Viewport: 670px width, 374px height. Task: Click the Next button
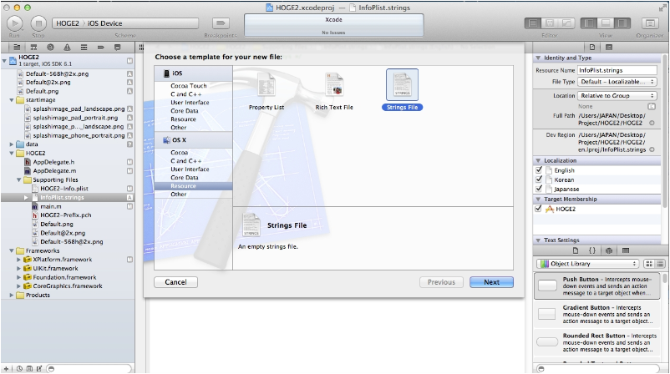point(491,282)
